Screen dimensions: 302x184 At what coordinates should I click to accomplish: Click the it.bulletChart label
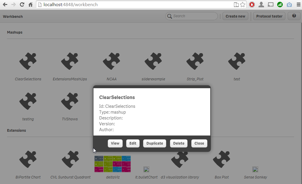pos(146,177)
